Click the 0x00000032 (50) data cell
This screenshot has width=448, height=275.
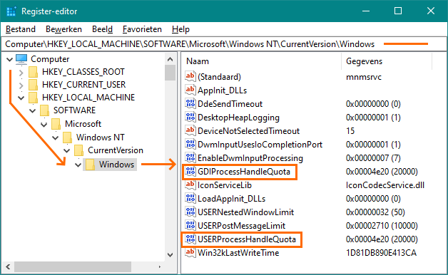[375, 212]
